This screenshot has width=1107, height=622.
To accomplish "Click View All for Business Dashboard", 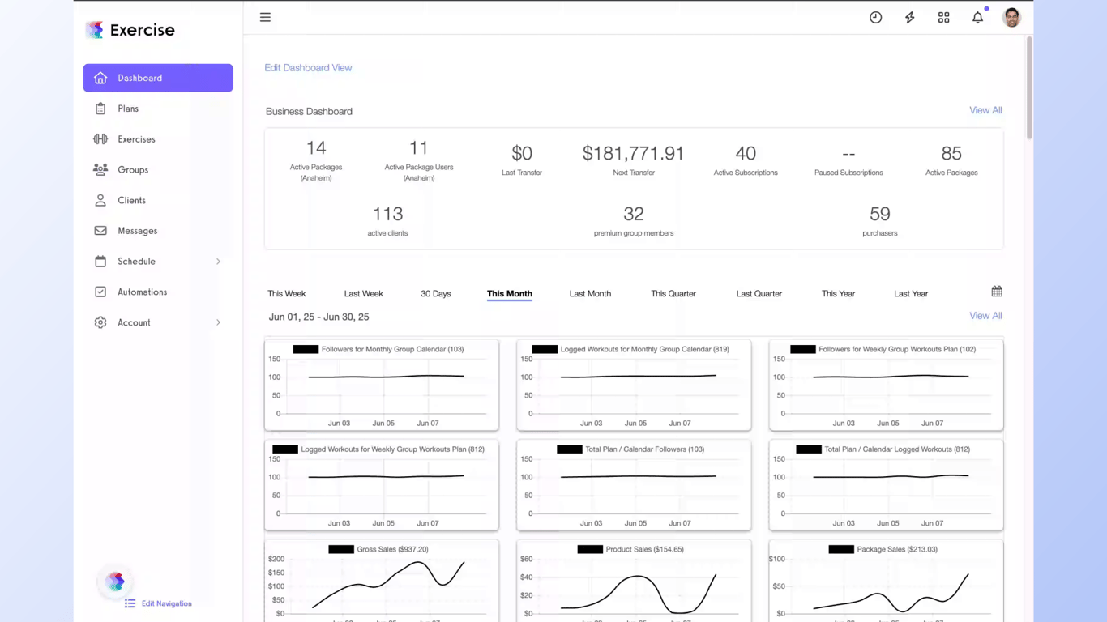I will (985, 110).
